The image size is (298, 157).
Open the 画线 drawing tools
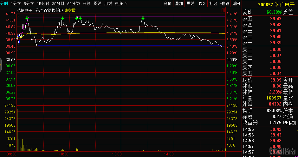[x=190, y=3]
